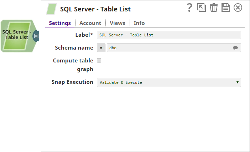This screenshot has height=152, width=250.
Task: Click into the Label input field
Action: 169,35
